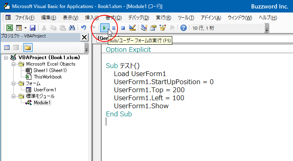Click the Copy toolbar icon
293x161 pixels.
click(53, 28)
